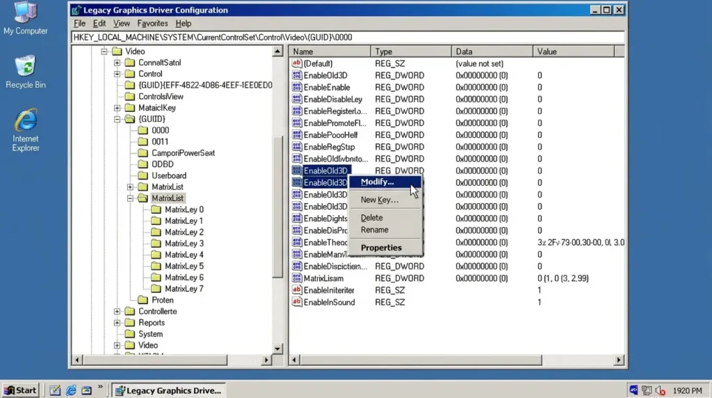
Task: Click the folder icon beside ConnaltSatol
Action: [x=130, y=63]
